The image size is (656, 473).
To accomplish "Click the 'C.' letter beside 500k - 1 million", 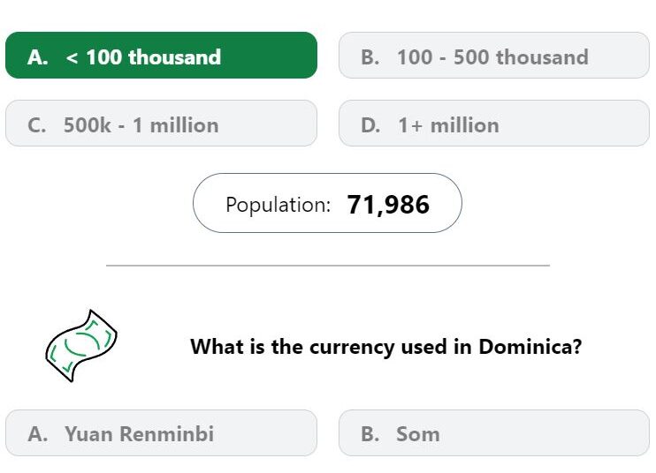I will coord(37,125).
